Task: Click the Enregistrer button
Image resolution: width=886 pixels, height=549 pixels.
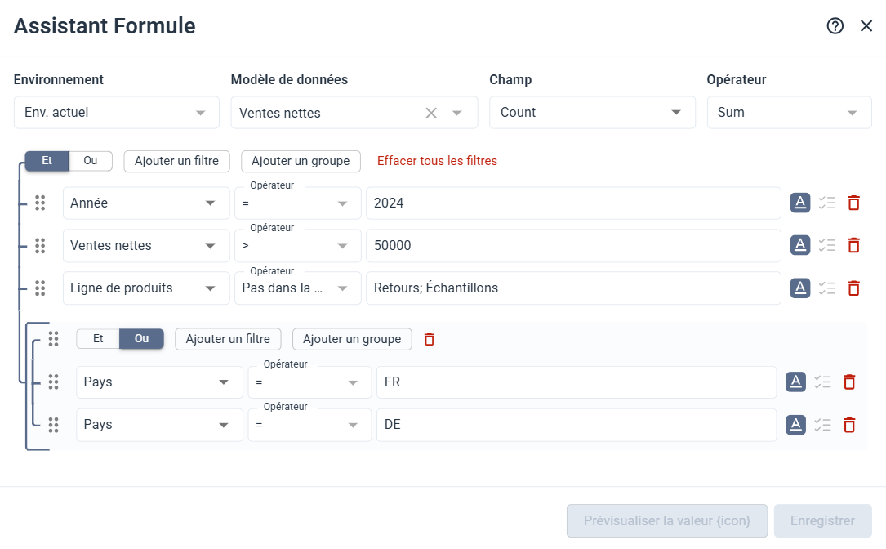Action: [823, 520]
